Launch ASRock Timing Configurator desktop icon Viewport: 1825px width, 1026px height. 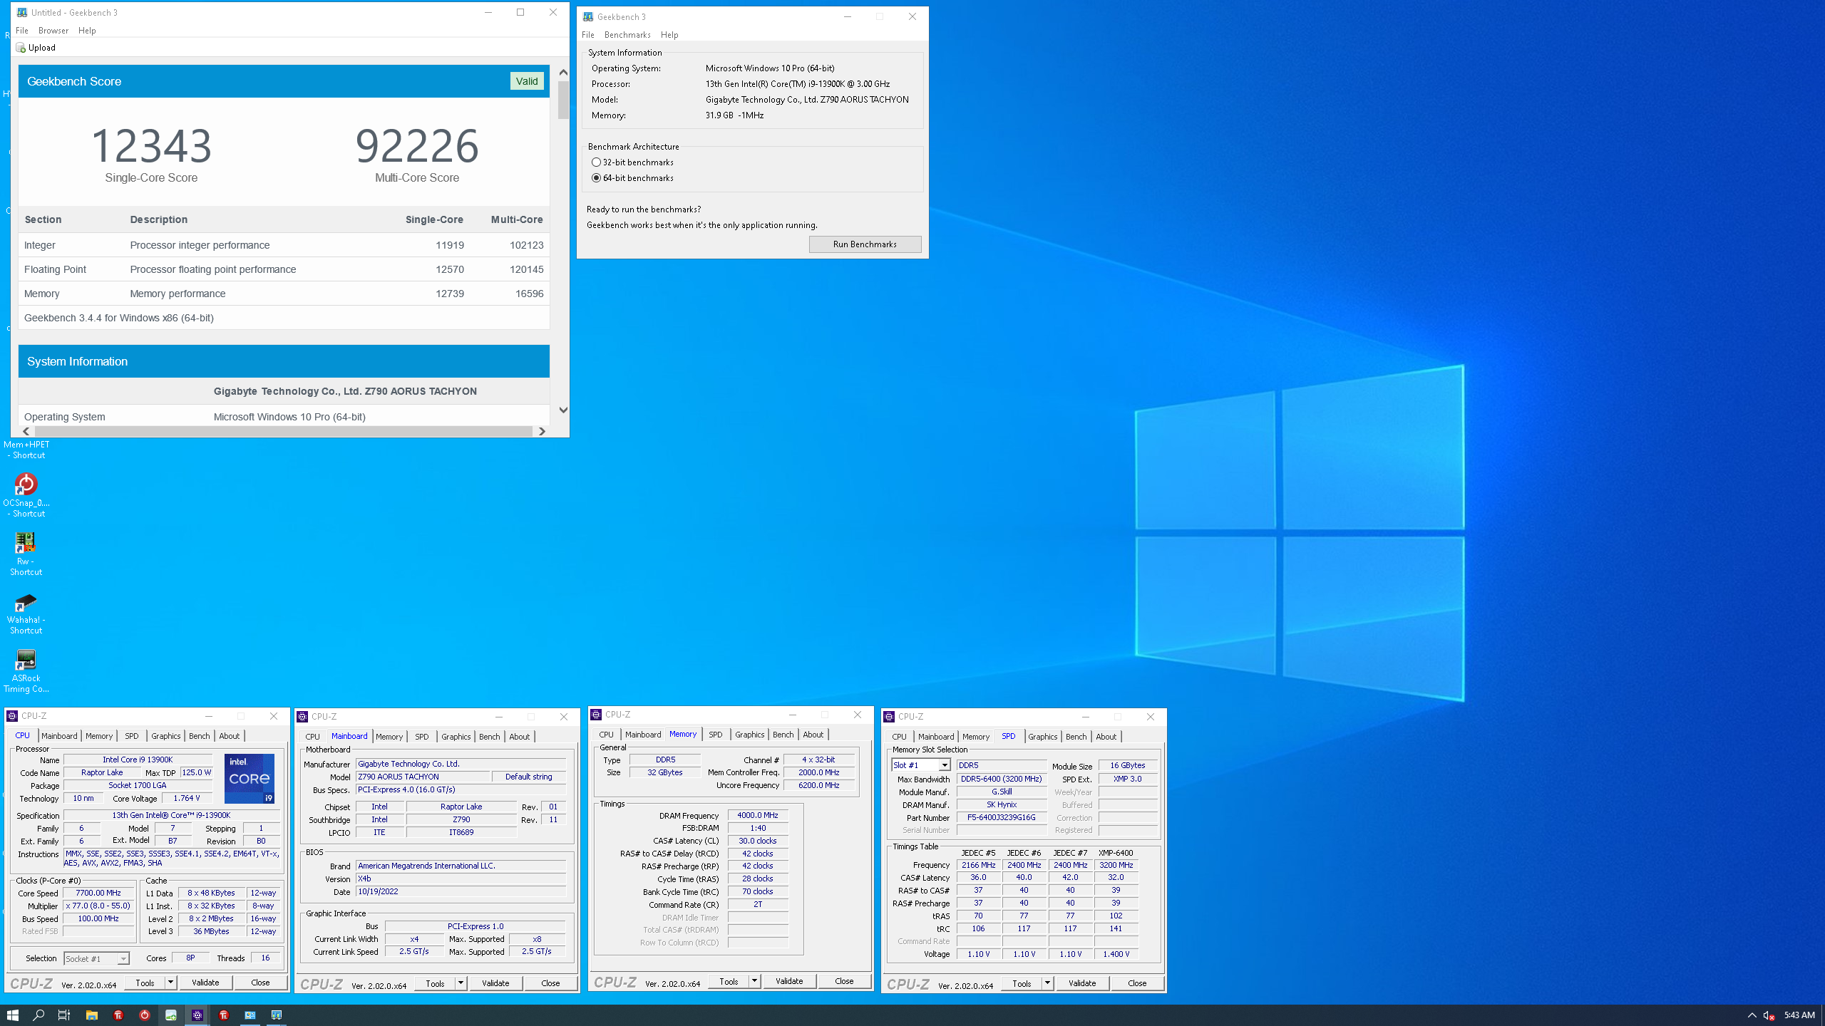click(x=26, y=670)
